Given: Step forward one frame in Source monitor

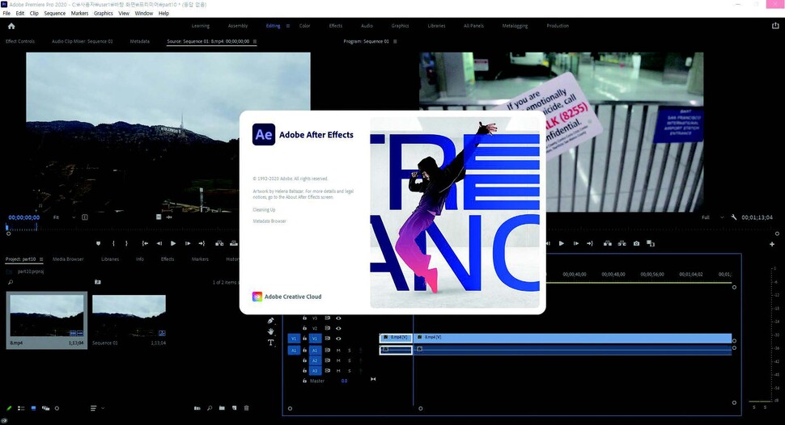Looking at the screenshot, I should (x=188, y=243).
